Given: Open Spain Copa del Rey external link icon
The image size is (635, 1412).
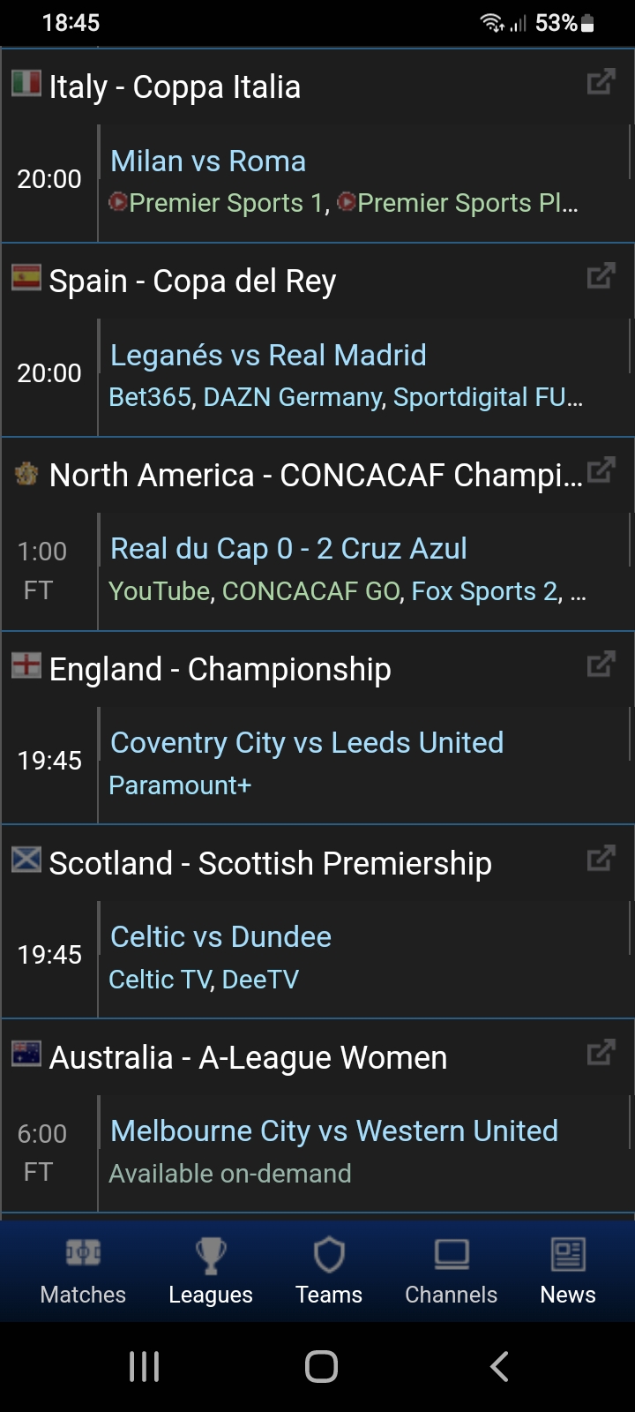Looking at the screenshot, I should click(601, 277).
